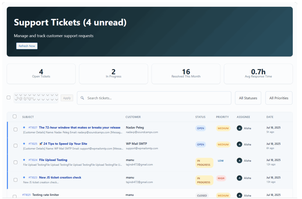The height and width of the screenshot is (199, 302).
Task: Click HIGH priority badge on ticket #T1023
Action: (x=221, y=178)
